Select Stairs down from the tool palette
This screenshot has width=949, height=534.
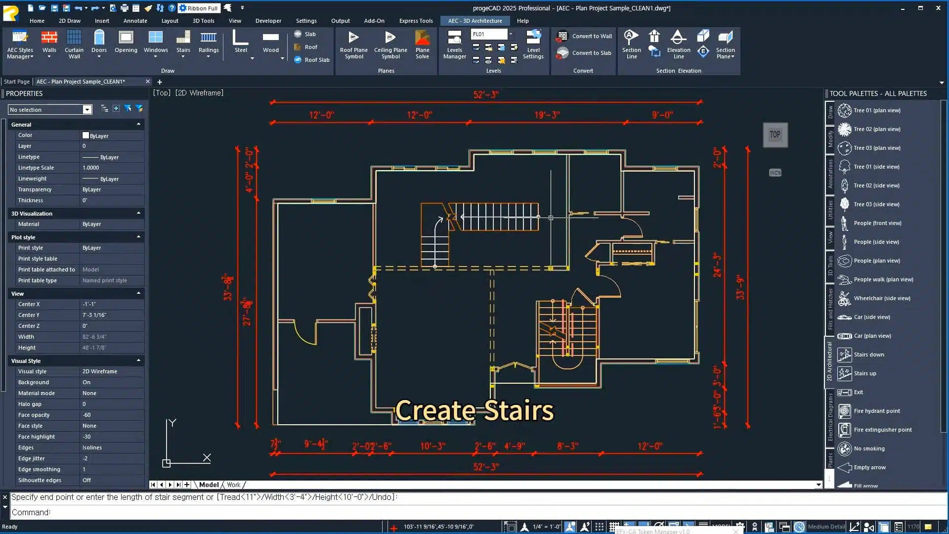coord(869,354)
